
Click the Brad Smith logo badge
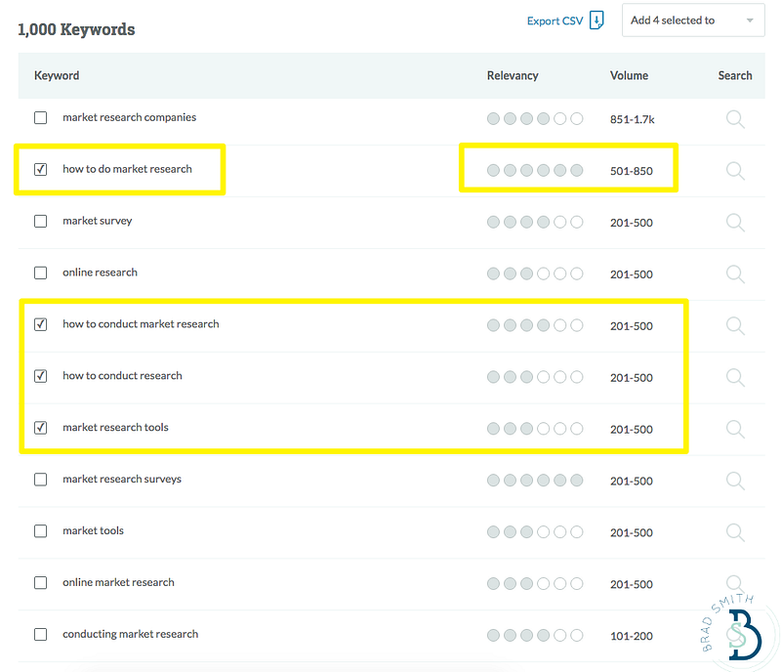tap(737, 631)
